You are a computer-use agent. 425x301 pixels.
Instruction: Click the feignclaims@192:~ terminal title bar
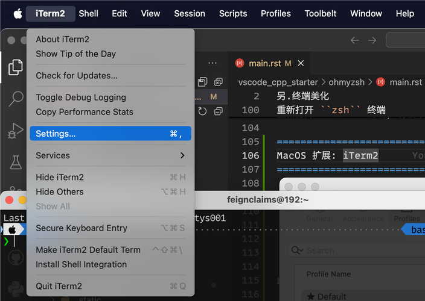[x=267, y=200]
